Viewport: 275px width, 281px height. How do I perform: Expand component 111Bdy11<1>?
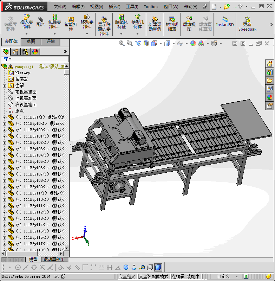tap(4, 193)
